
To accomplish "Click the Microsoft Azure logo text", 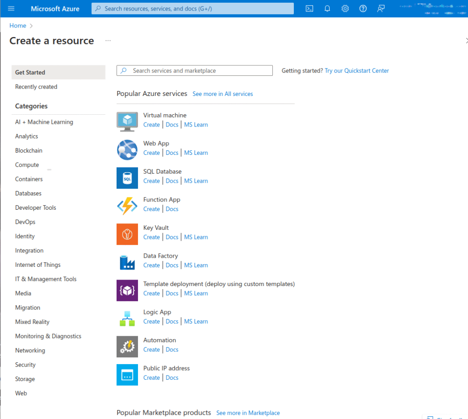I will coord(55,9).
